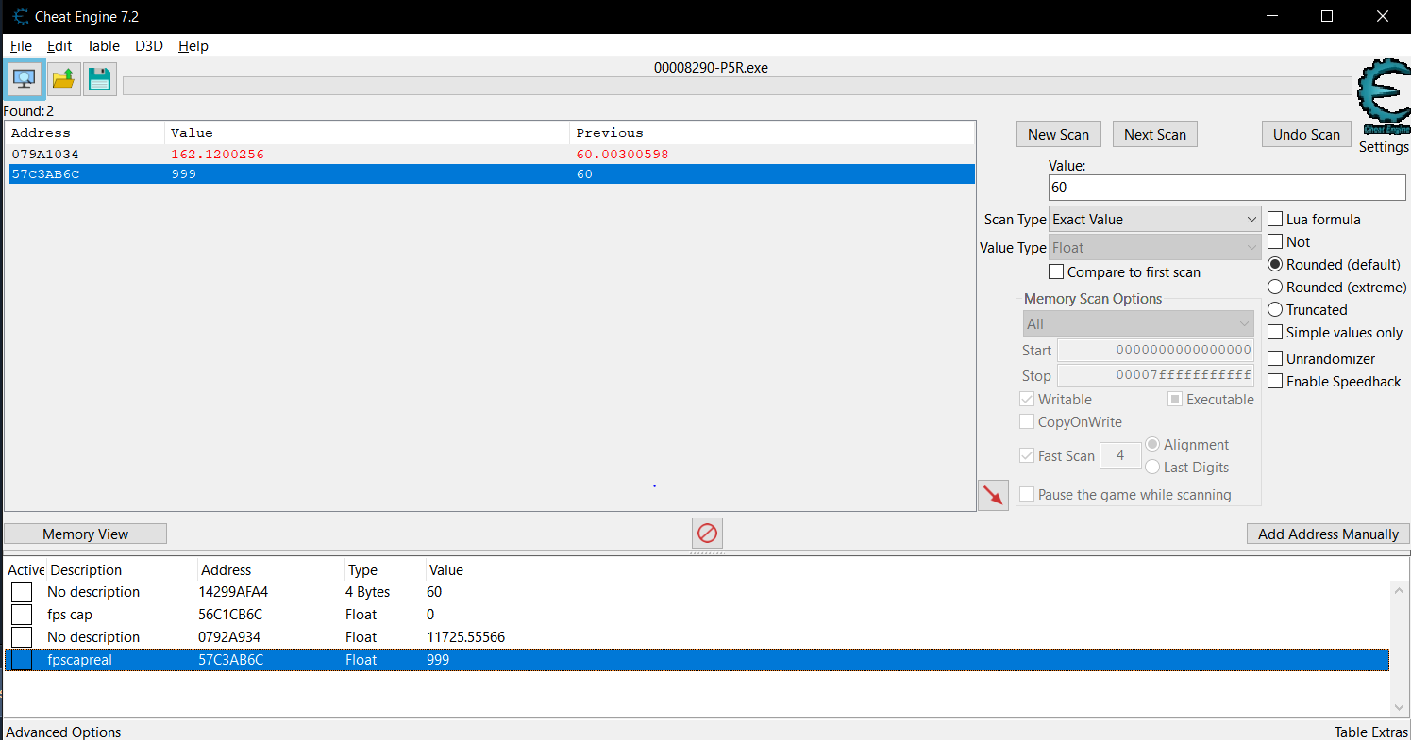Click the New Scan button
Viewport: 1411px width, 740px height.
pyautogui.click(x=1058, y=134)
